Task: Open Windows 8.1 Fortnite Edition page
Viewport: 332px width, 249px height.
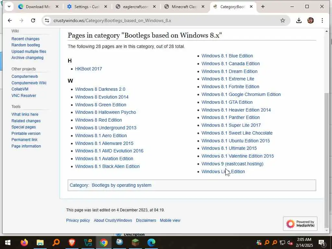Action: [231, 87]
